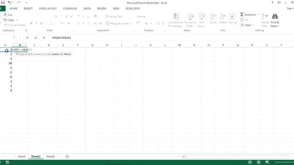Select cell containing 56 in column A
294x165 pixels.
(6, 63)
